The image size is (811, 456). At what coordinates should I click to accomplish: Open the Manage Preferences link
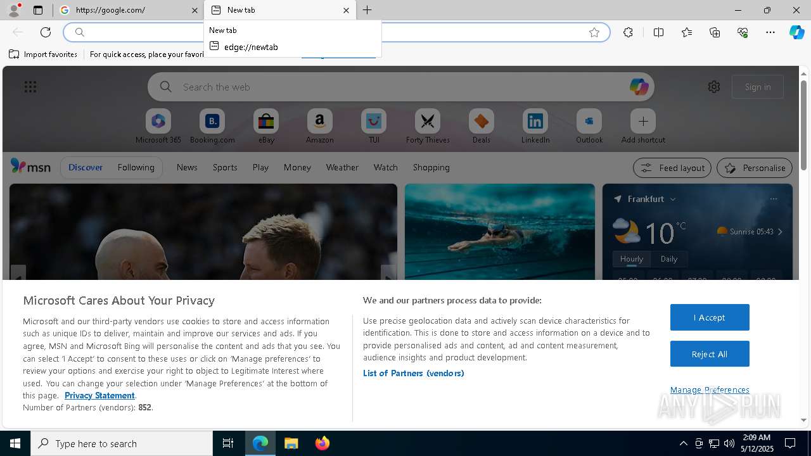(710, 389)
